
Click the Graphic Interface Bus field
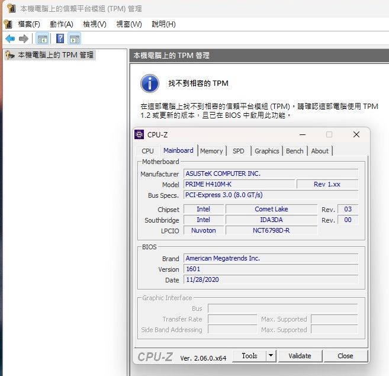tap(283, 308)
